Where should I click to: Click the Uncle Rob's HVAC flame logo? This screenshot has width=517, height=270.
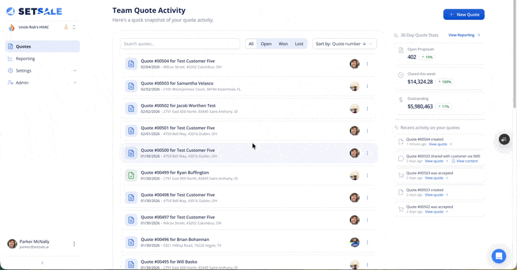(12, 27)
